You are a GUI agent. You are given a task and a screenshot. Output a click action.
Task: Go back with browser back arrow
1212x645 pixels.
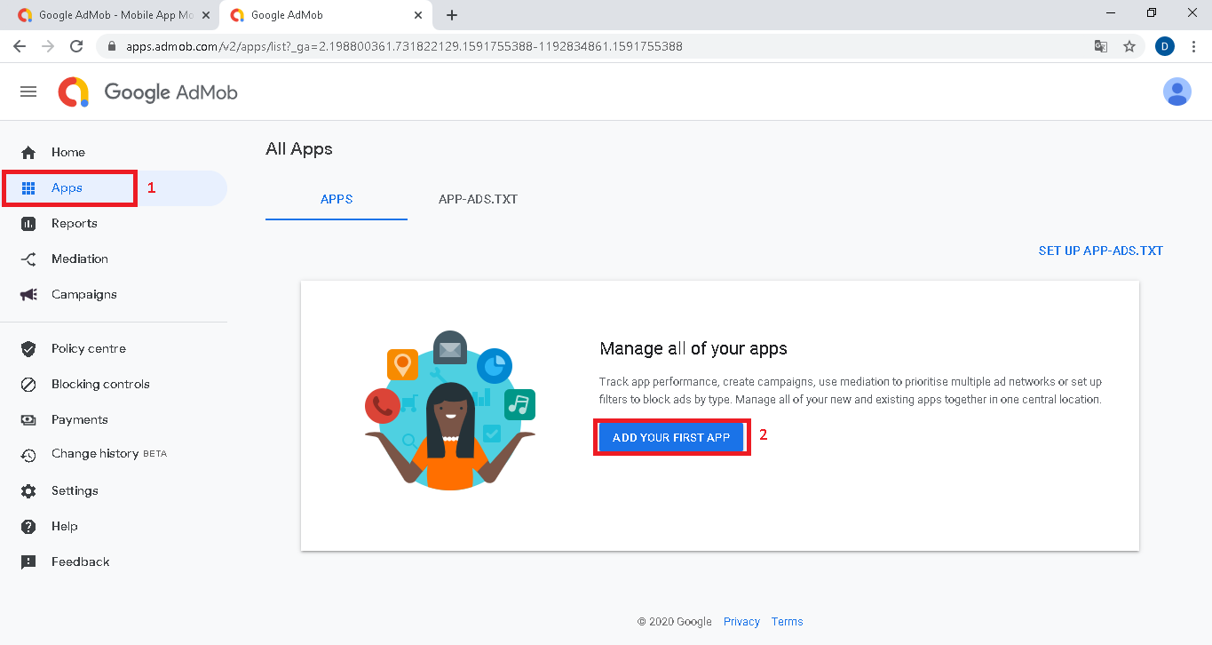(20, 46)
